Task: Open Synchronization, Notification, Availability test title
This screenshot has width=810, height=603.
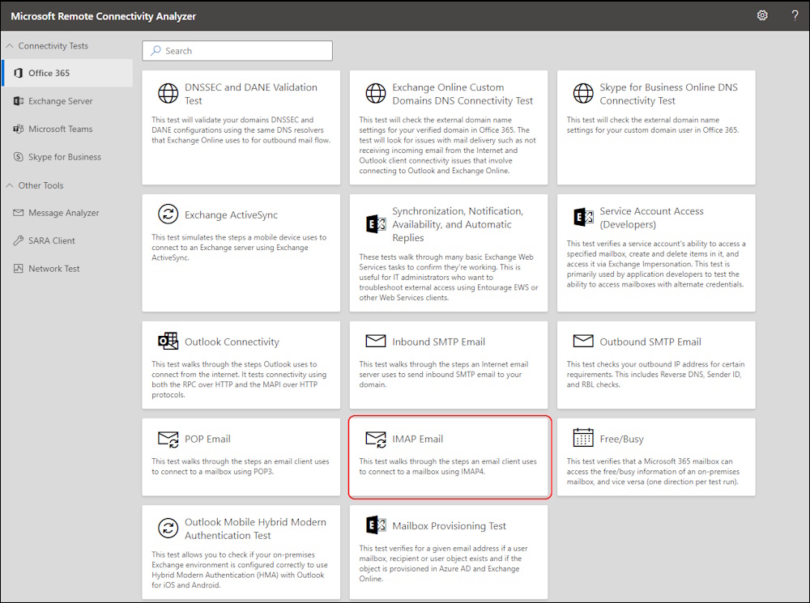Action: click(458, 224)
